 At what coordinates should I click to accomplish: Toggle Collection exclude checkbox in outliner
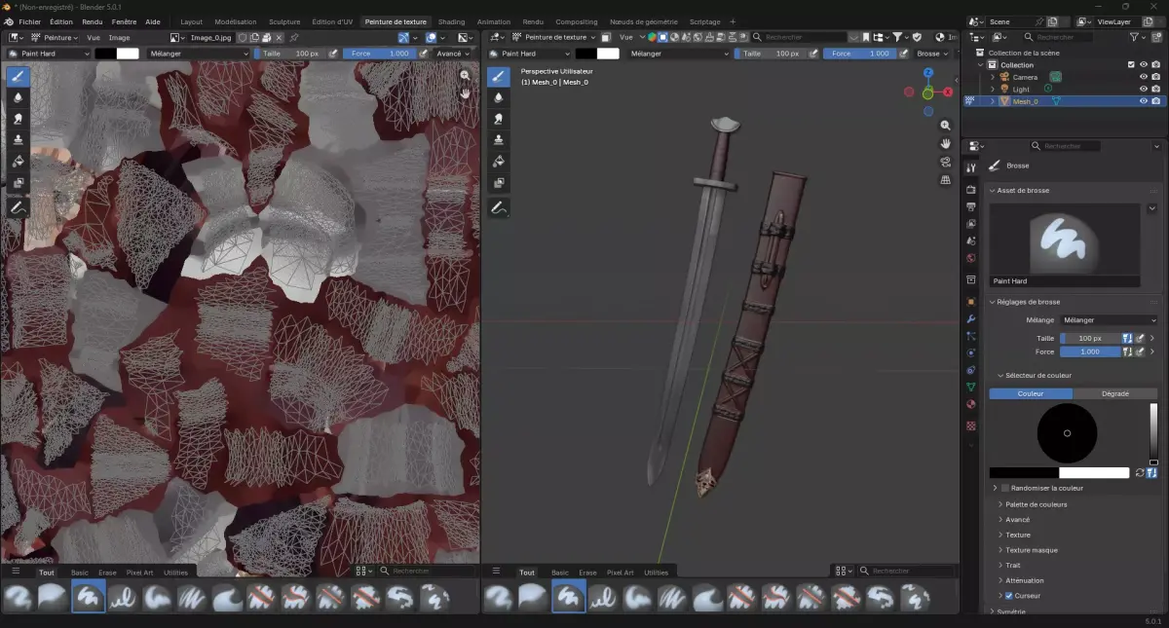point(1131,65)
